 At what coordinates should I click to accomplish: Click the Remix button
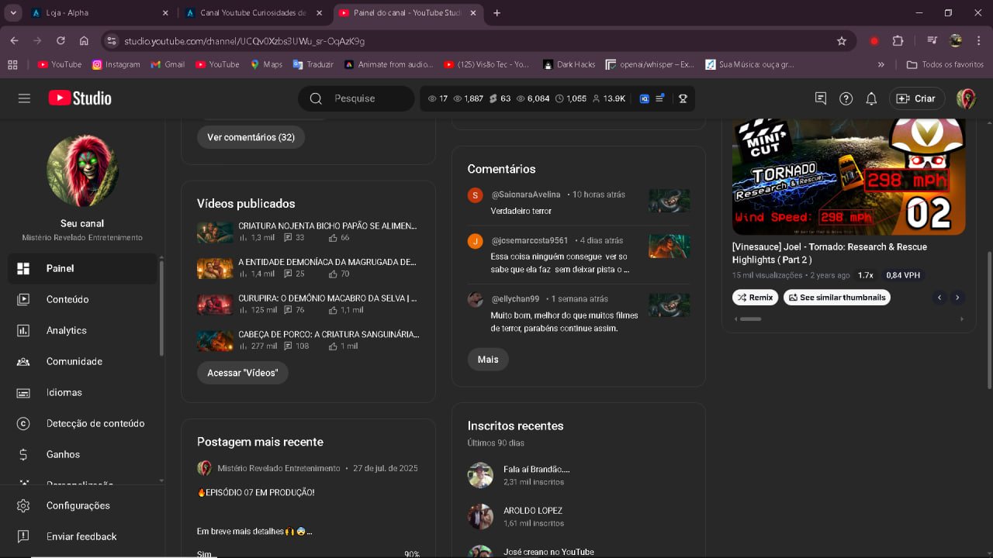pyautogui.click(x=755, y=298)
